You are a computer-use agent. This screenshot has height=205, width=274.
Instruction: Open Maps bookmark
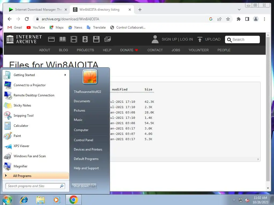pos(56,27)
